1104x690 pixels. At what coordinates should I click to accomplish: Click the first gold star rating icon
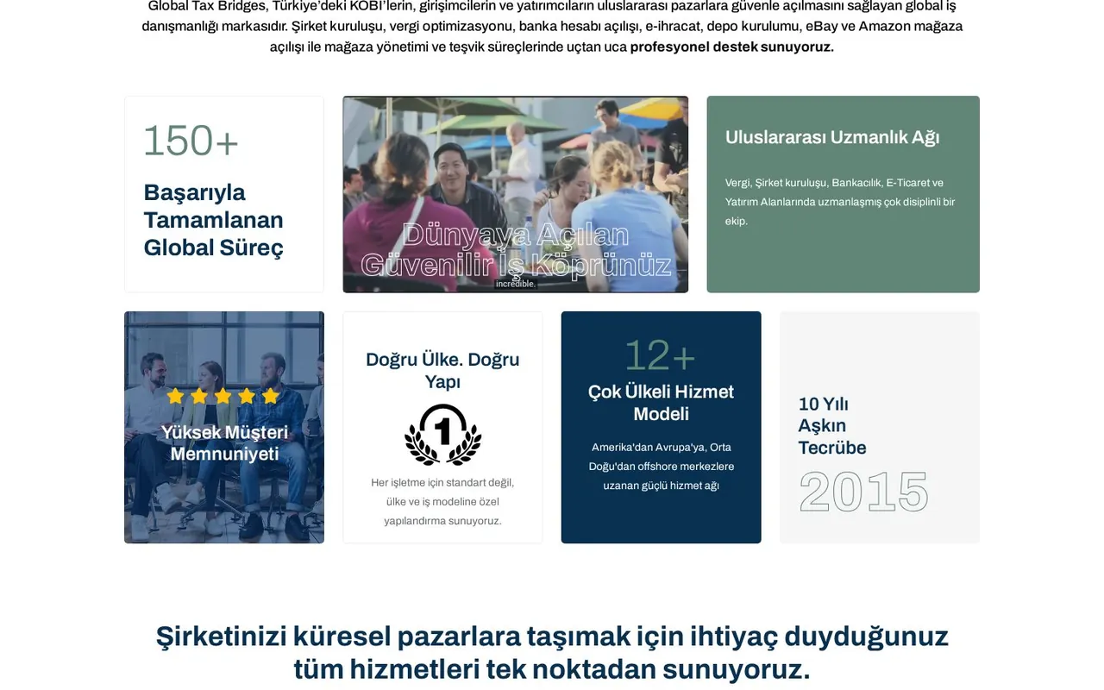pos(176,396)
